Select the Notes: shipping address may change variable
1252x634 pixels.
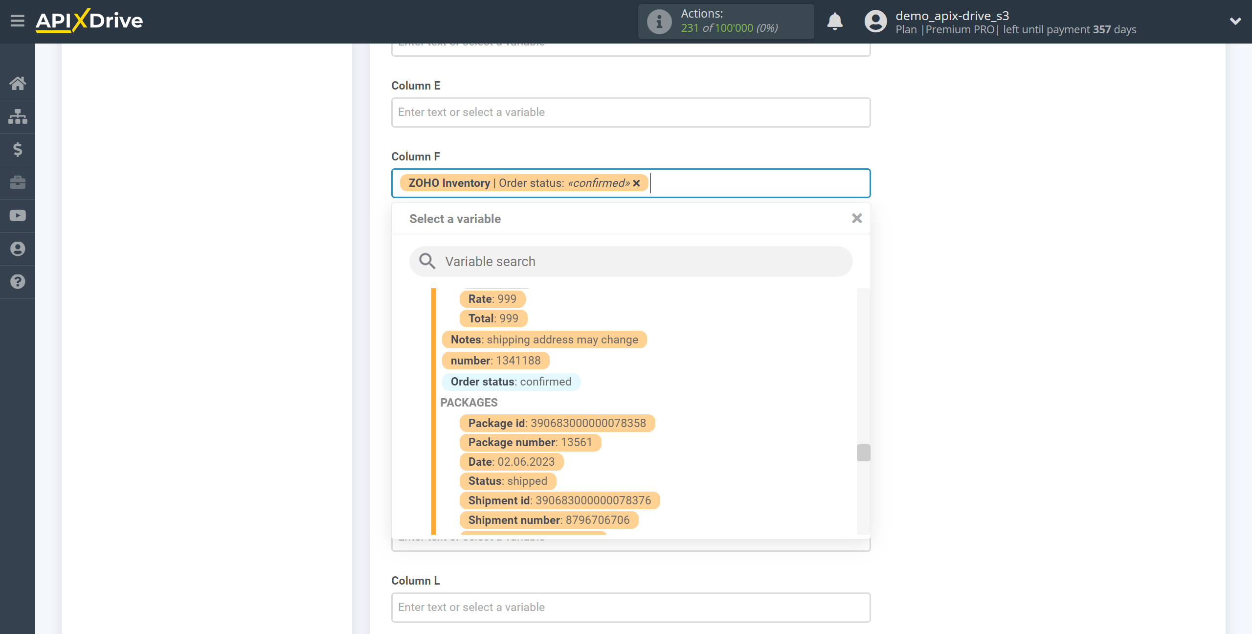click(x=544, y=340)
